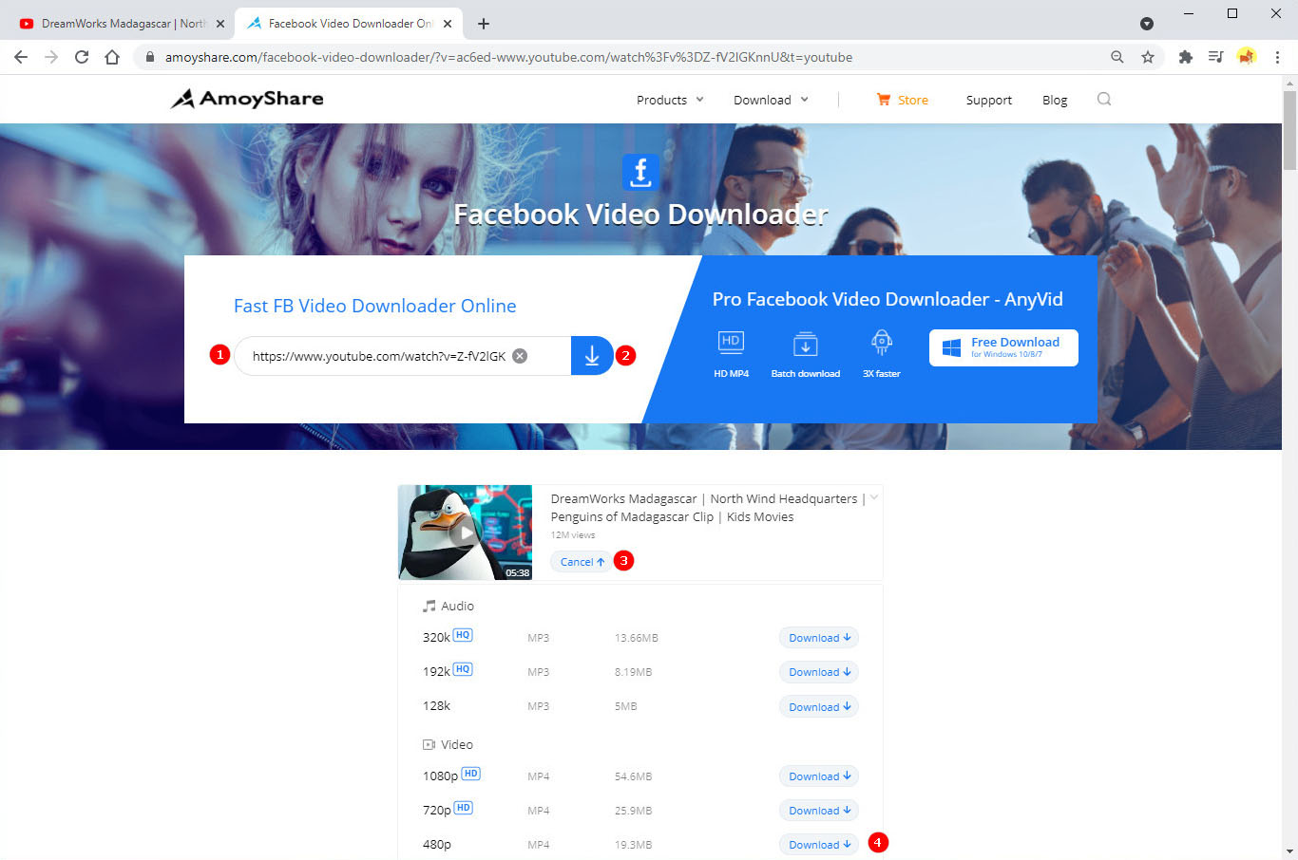Close the DreamWorks Madagascar tab
Screen dimensions: 1298x860
(220, 24)
